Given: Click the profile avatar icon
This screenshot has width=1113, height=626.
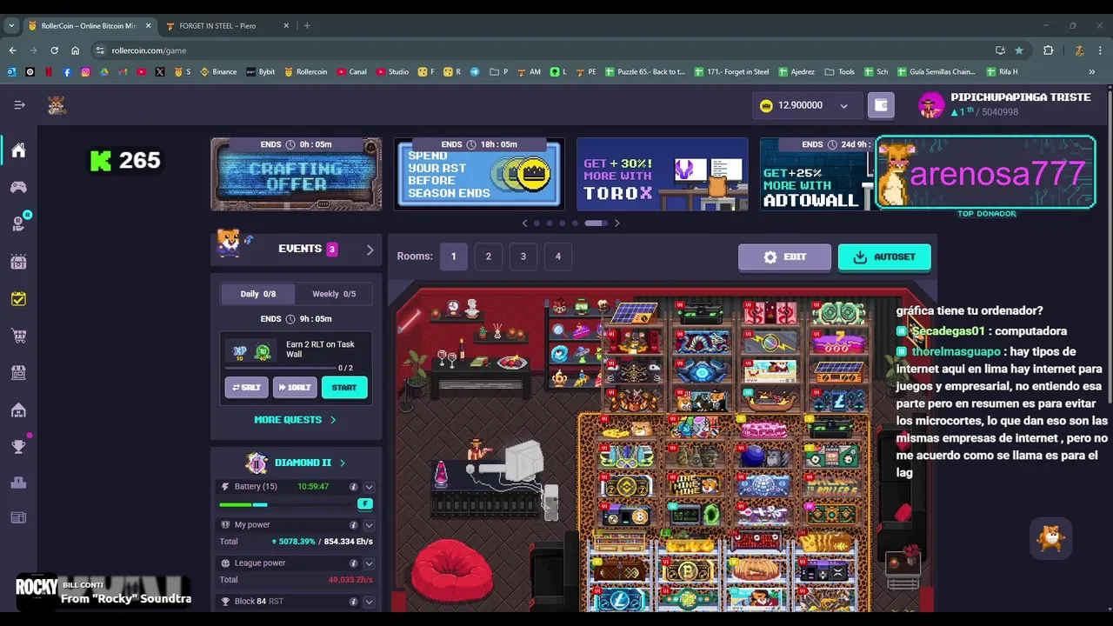Looking at the screenshot, I should click(x=931, y=105).
